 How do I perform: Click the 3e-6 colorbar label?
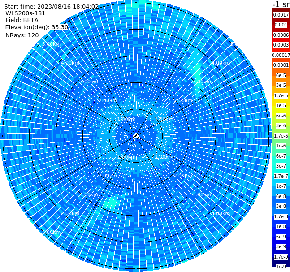281,125
